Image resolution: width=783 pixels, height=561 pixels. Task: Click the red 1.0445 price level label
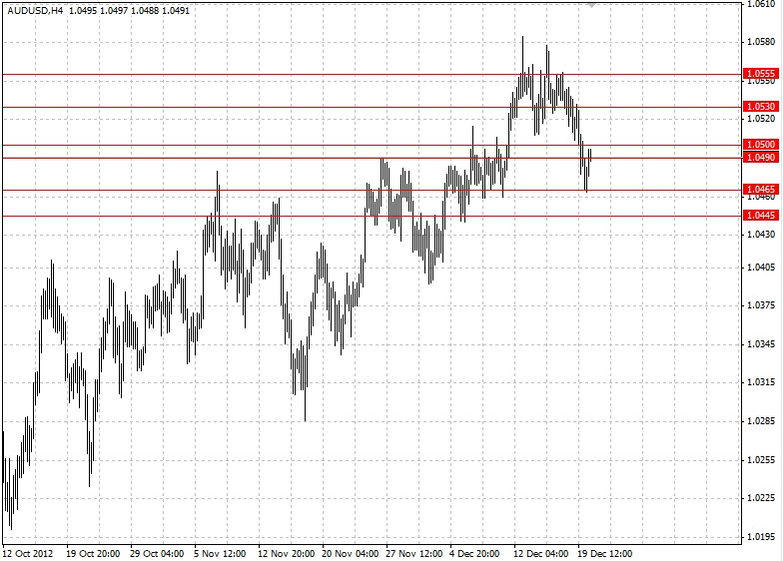pyautogui.click(x=761, y=216)
